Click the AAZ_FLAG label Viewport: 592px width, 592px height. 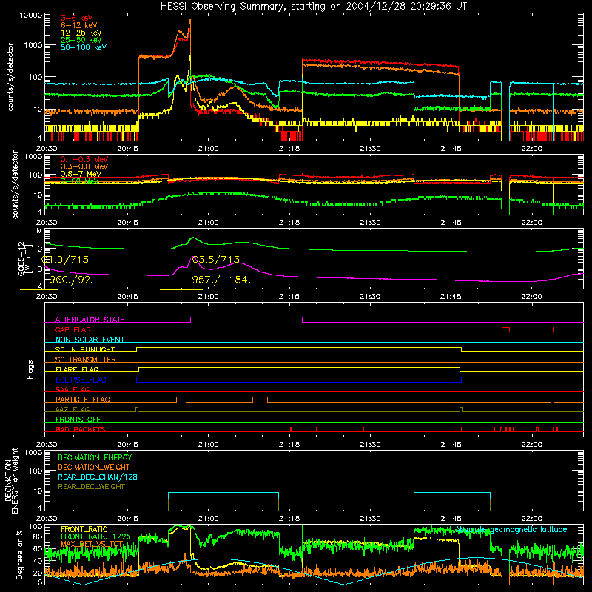pos(73,409)
